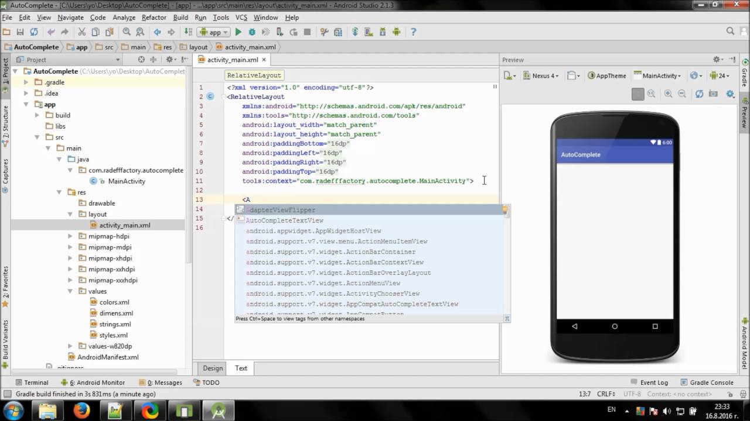Open MainActivity in the project tree
750x421 pixels.
click(127, 181)
